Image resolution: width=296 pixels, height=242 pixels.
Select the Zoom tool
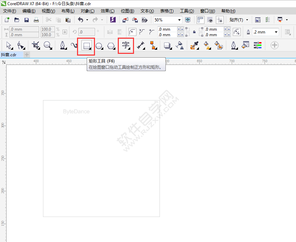pyautogui.click(x=47, y=46)
